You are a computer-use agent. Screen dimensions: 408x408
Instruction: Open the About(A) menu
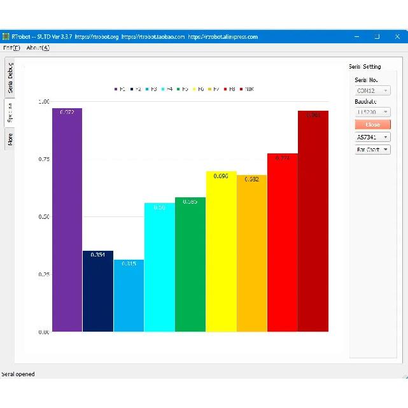pos(38,48)
